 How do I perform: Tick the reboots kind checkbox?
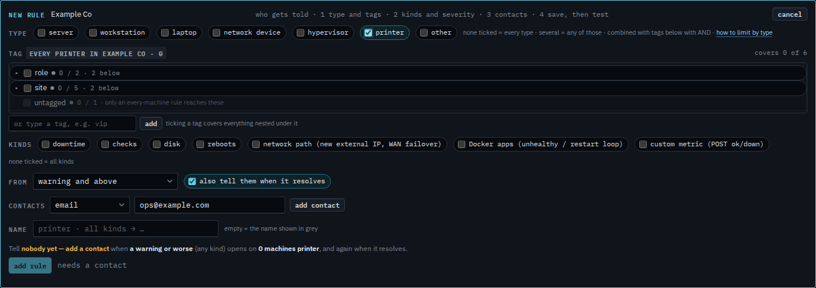coord(200,145)
